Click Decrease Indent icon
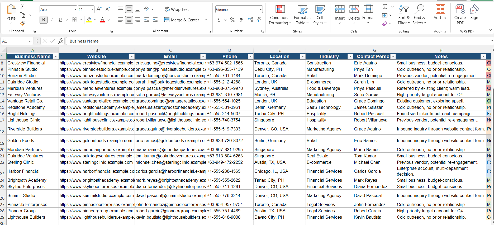The image size is (494, 225). [x=147, y=20]
